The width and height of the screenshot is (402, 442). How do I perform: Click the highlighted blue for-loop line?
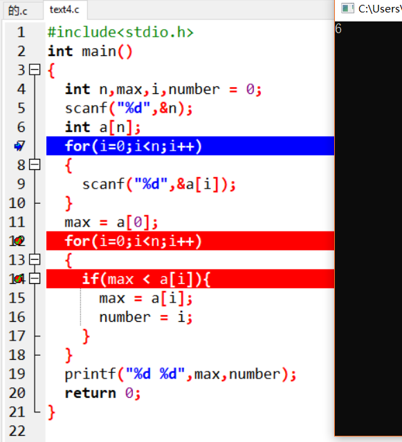[190, 146]
